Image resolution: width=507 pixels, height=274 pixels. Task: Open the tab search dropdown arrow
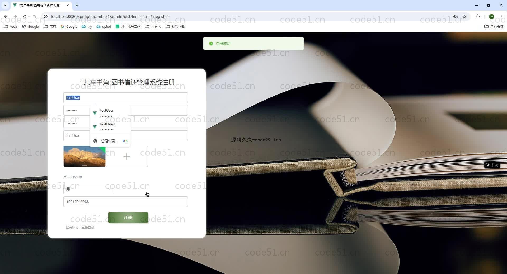(x=5, y=5)
